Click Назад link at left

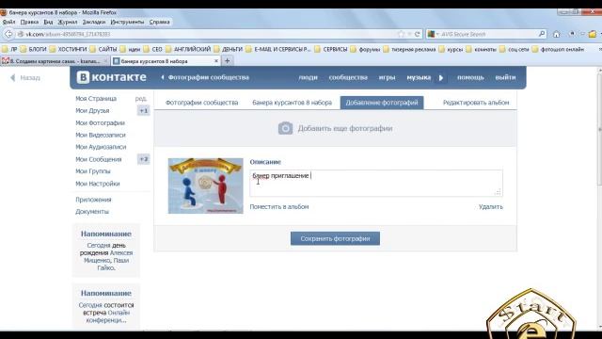pos(25,77)
